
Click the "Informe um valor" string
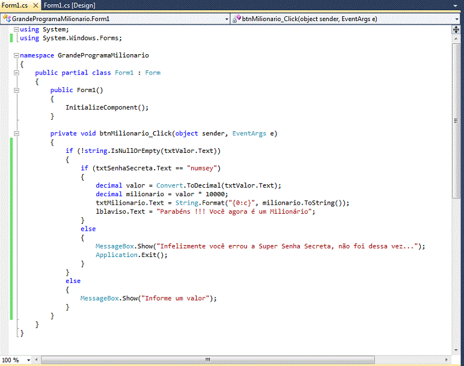pyautogui.click(x=177, y=299)
